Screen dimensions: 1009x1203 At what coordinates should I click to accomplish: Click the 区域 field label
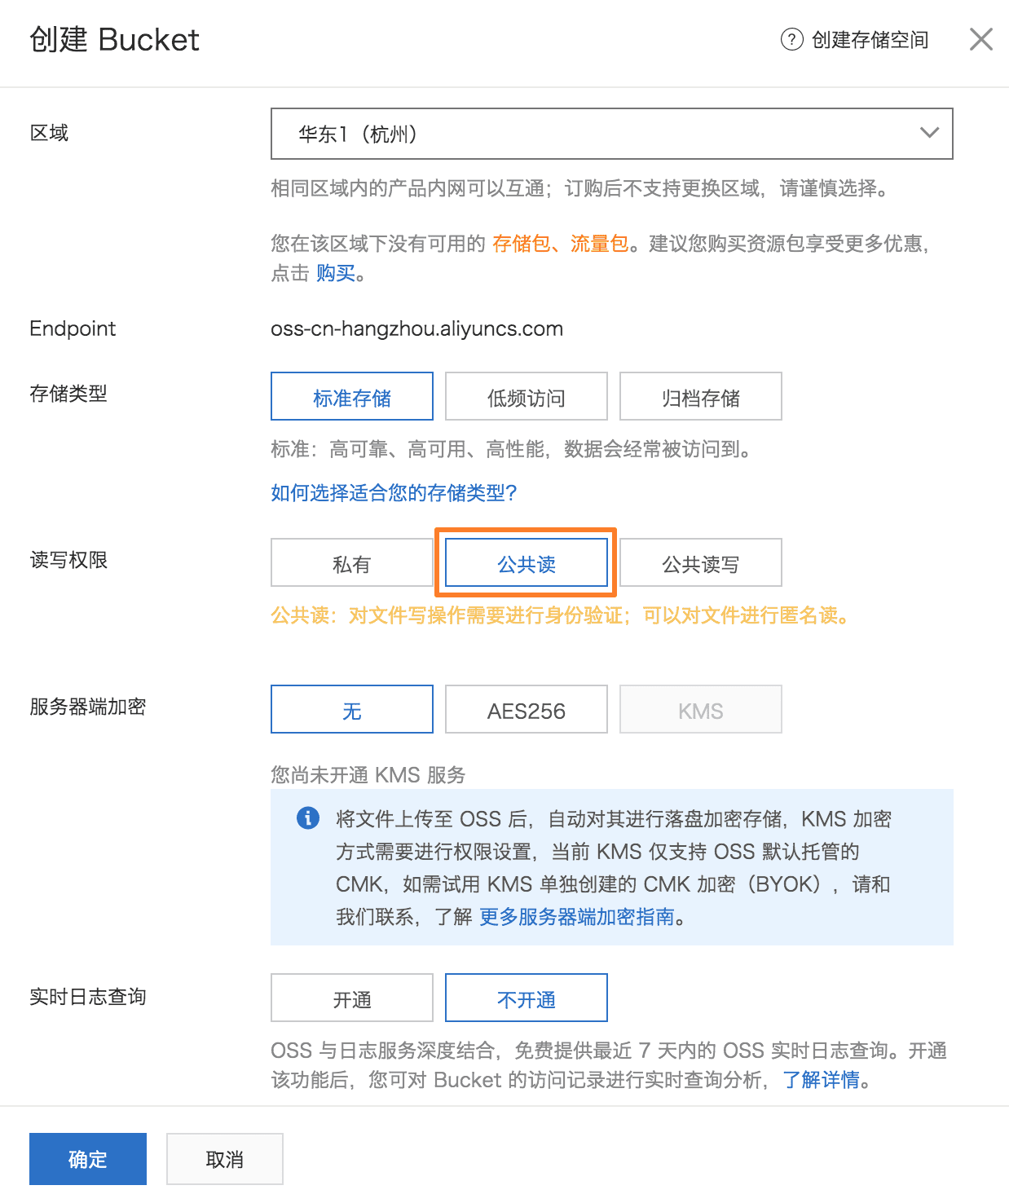coord(49,133)
